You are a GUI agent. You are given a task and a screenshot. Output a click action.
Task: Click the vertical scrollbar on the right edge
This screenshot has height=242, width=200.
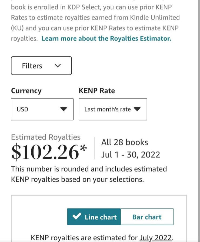[199, 121]
